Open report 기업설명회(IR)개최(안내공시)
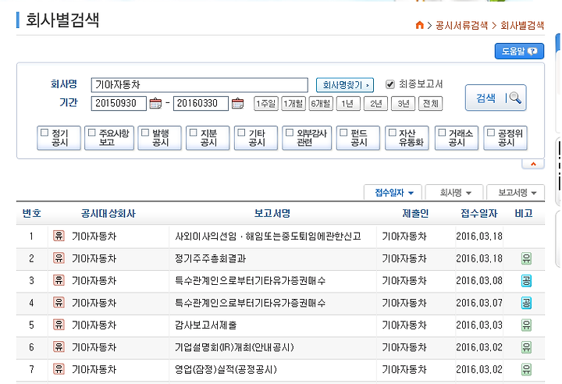 [234, 347]
